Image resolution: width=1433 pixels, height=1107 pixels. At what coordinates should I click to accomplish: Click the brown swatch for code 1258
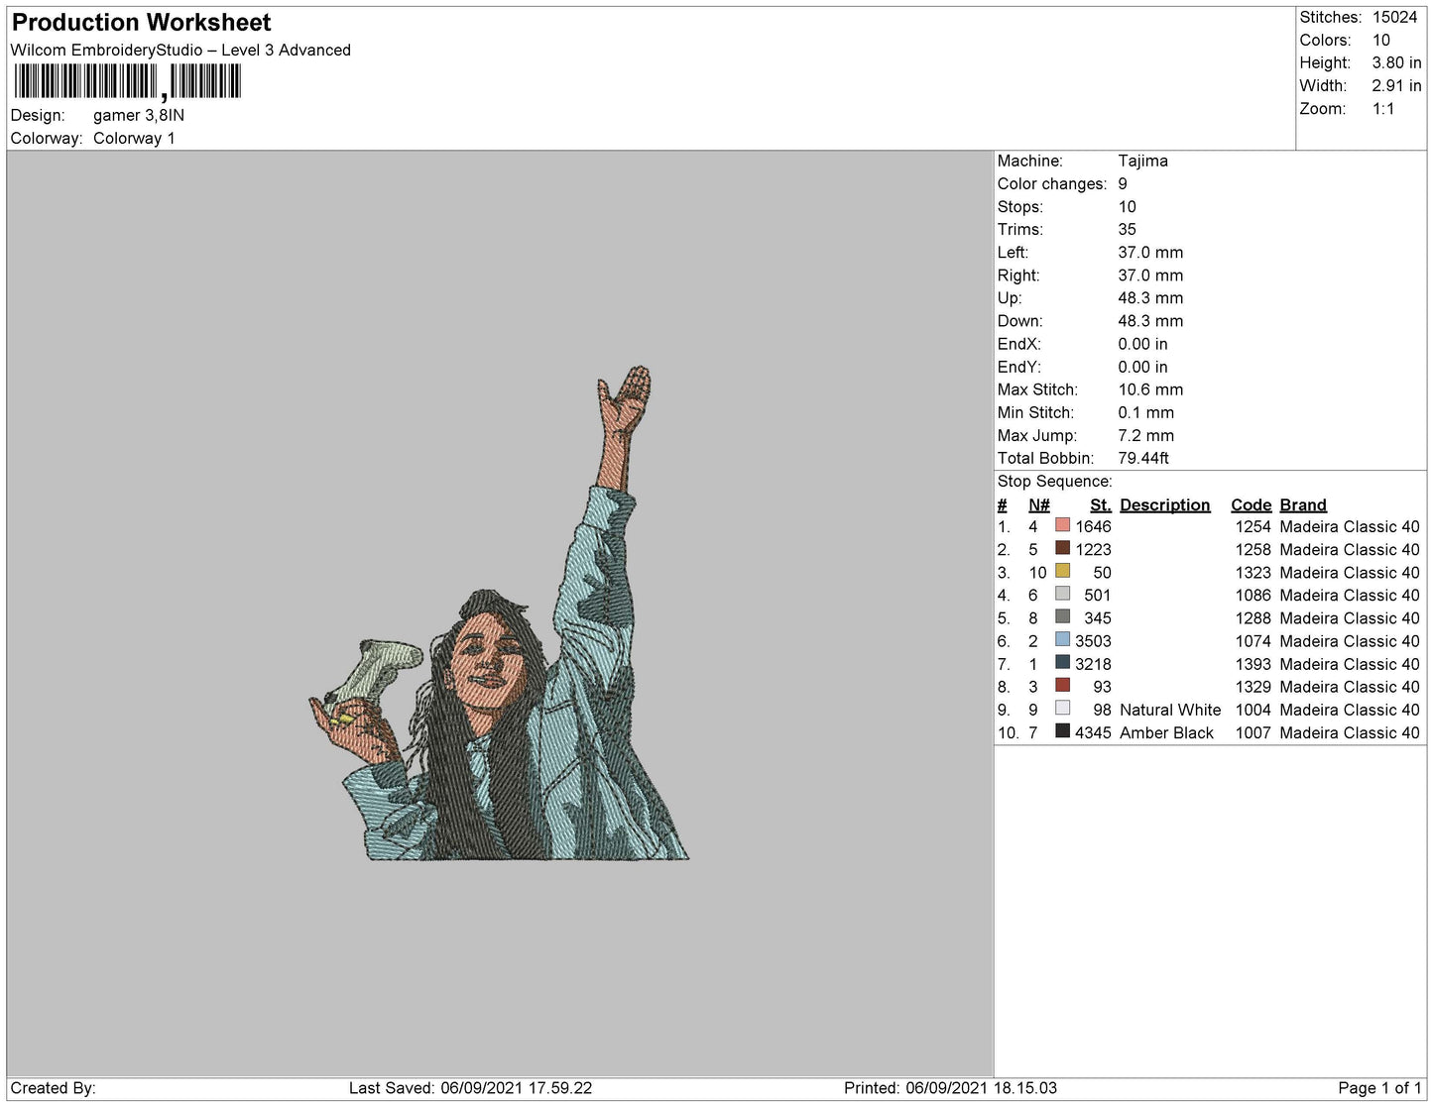1062,548
